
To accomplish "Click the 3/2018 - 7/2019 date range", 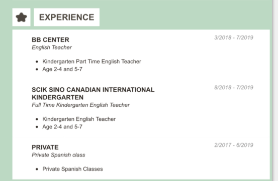I will (x=234, y=38).
